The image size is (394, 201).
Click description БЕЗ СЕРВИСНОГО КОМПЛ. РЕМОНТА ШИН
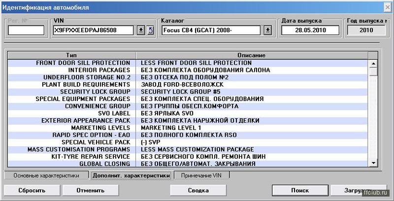pyautogui.click(x=203, y=157)
